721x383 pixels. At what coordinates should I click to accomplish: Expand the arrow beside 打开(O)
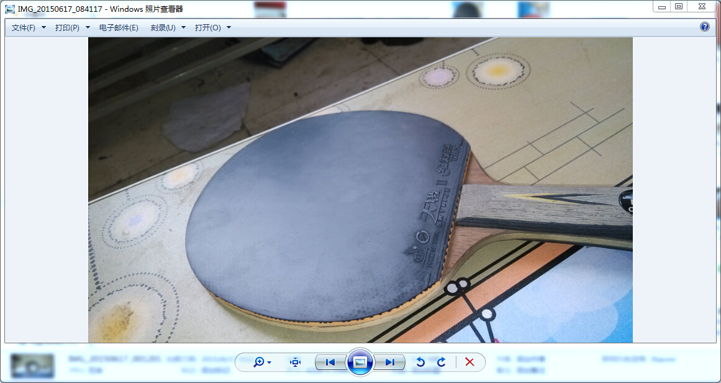[229, 28]
